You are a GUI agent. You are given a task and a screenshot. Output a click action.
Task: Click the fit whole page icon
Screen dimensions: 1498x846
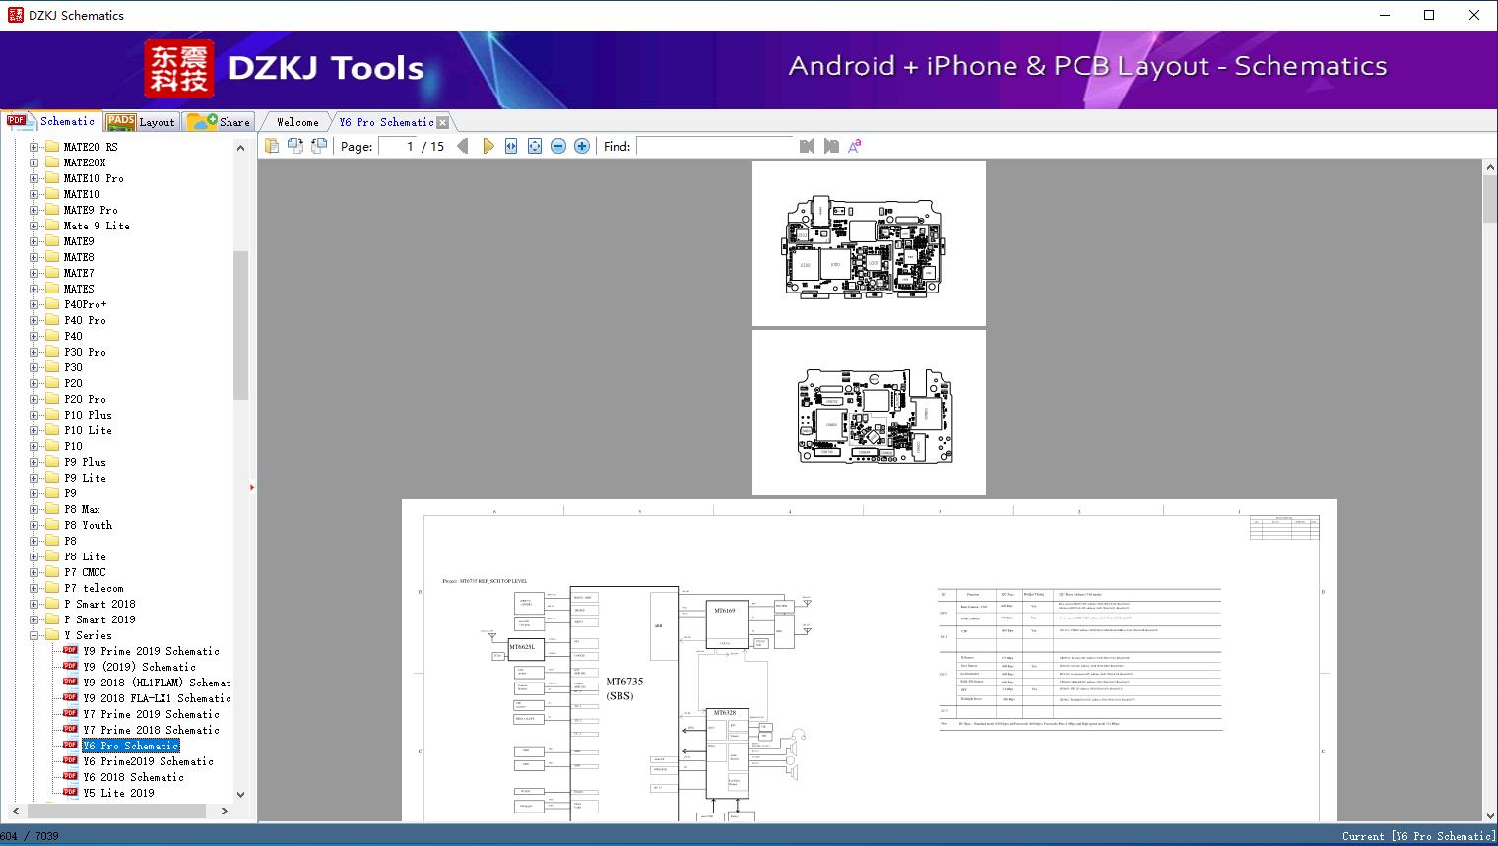(535, 146)
